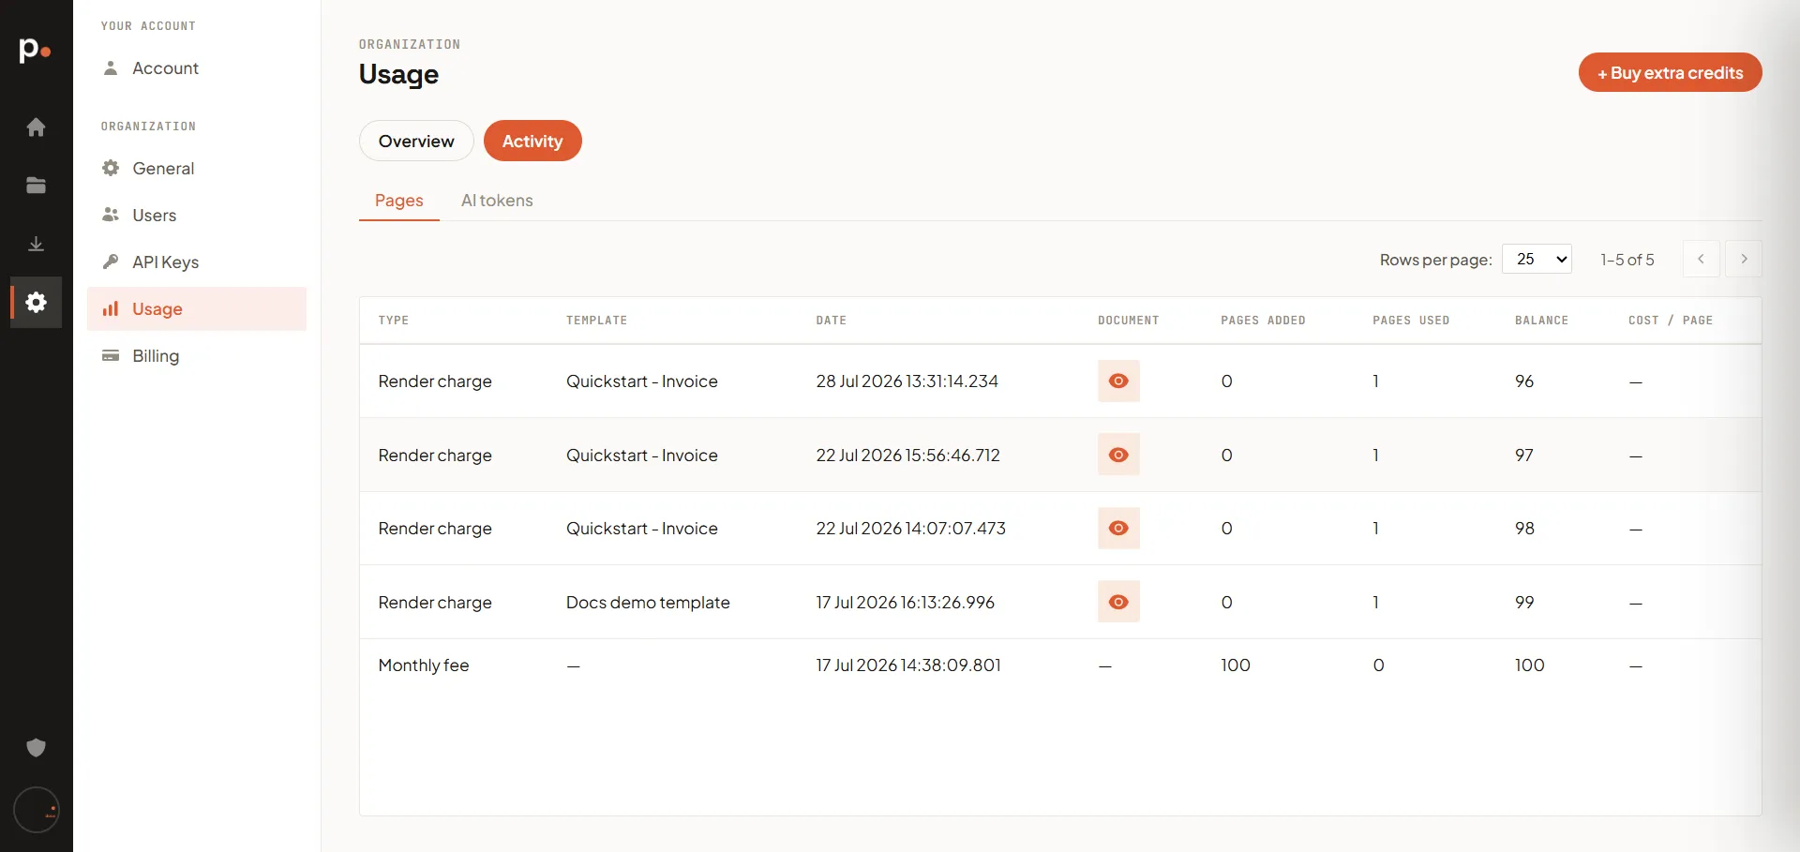The height and width of the screenshot is (852, 1800).
Task: Click the balance value 96
Action: pyautogui.click(x=1524, y=381)
